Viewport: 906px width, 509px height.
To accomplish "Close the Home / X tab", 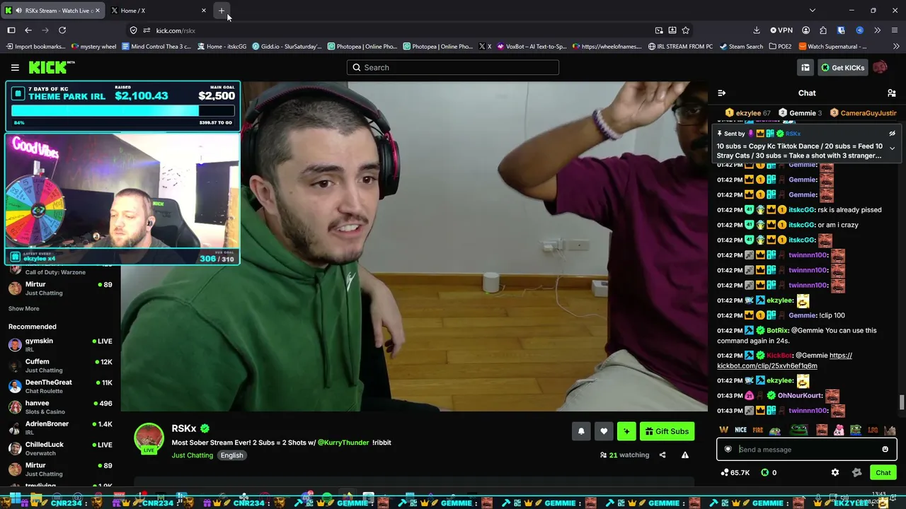I will (x=204, y=11).
